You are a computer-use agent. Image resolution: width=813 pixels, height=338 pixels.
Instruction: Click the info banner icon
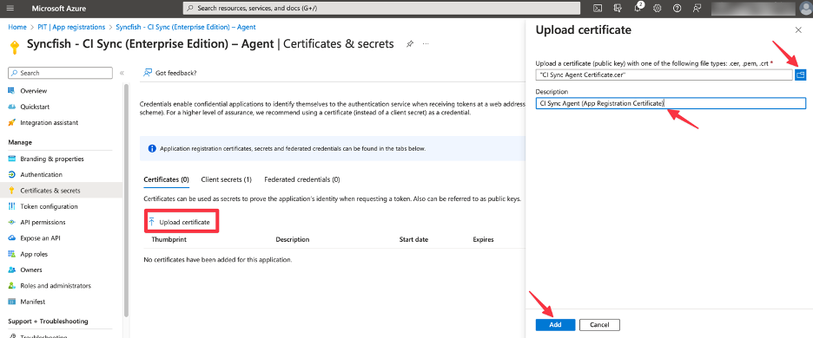tap(152, 148)
